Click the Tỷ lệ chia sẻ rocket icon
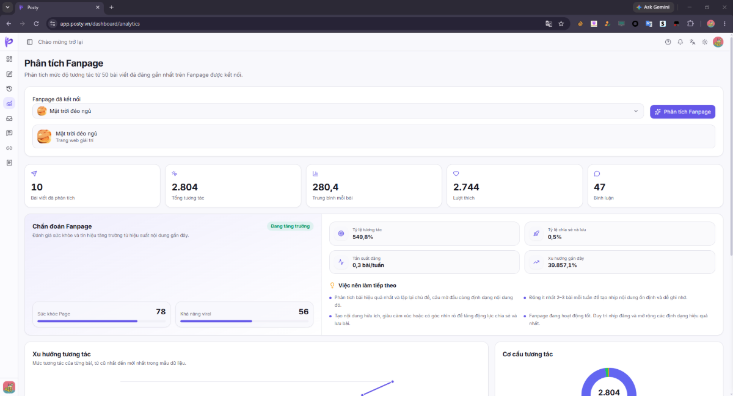The width and height of the screenshot is (733, 396). pyautogui.click(x=536, y=233)
